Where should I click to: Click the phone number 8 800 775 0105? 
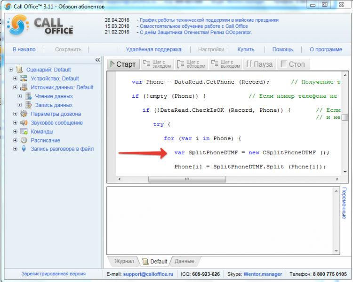pyautogui.click(x=330, y=274)
